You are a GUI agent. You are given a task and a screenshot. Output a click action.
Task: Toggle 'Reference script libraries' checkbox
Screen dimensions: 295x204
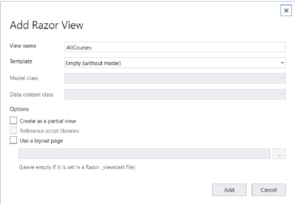(13, 130)
